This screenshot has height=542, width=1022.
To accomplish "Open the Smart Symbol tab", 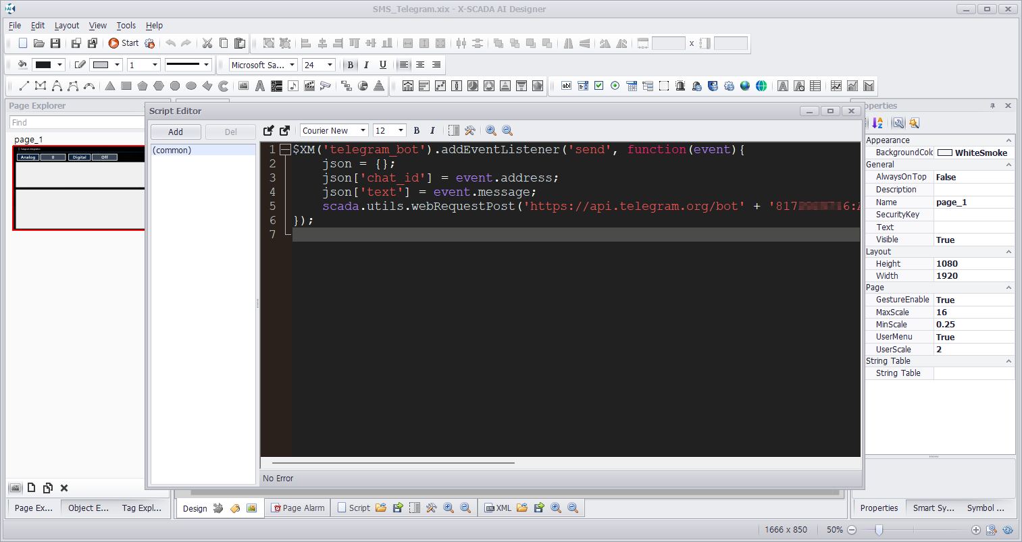I will pyautogui.click(x=934, y=508).
